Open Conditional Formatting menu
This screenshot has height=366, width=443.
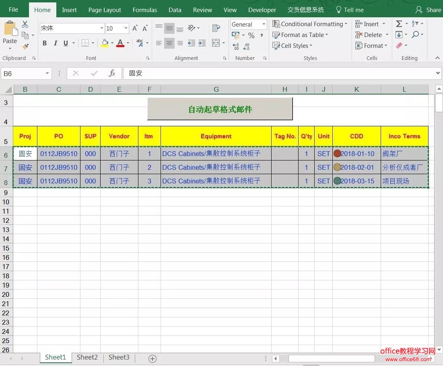pos(309,24)
